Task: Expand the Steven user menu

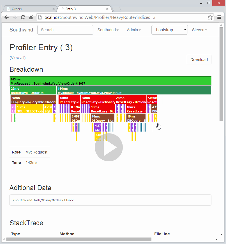Action: pos(199,30)
